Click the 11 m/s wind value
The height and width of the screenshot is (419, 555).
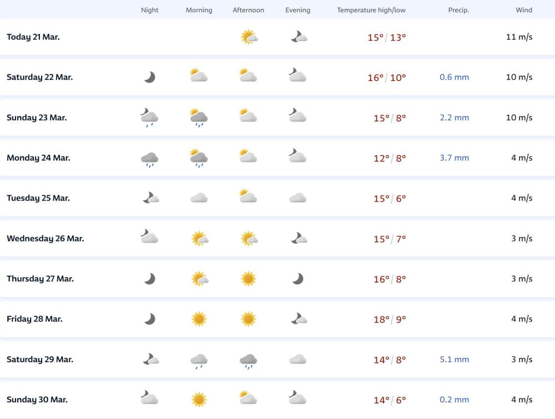pyautogui.click(x=519, y=37)
